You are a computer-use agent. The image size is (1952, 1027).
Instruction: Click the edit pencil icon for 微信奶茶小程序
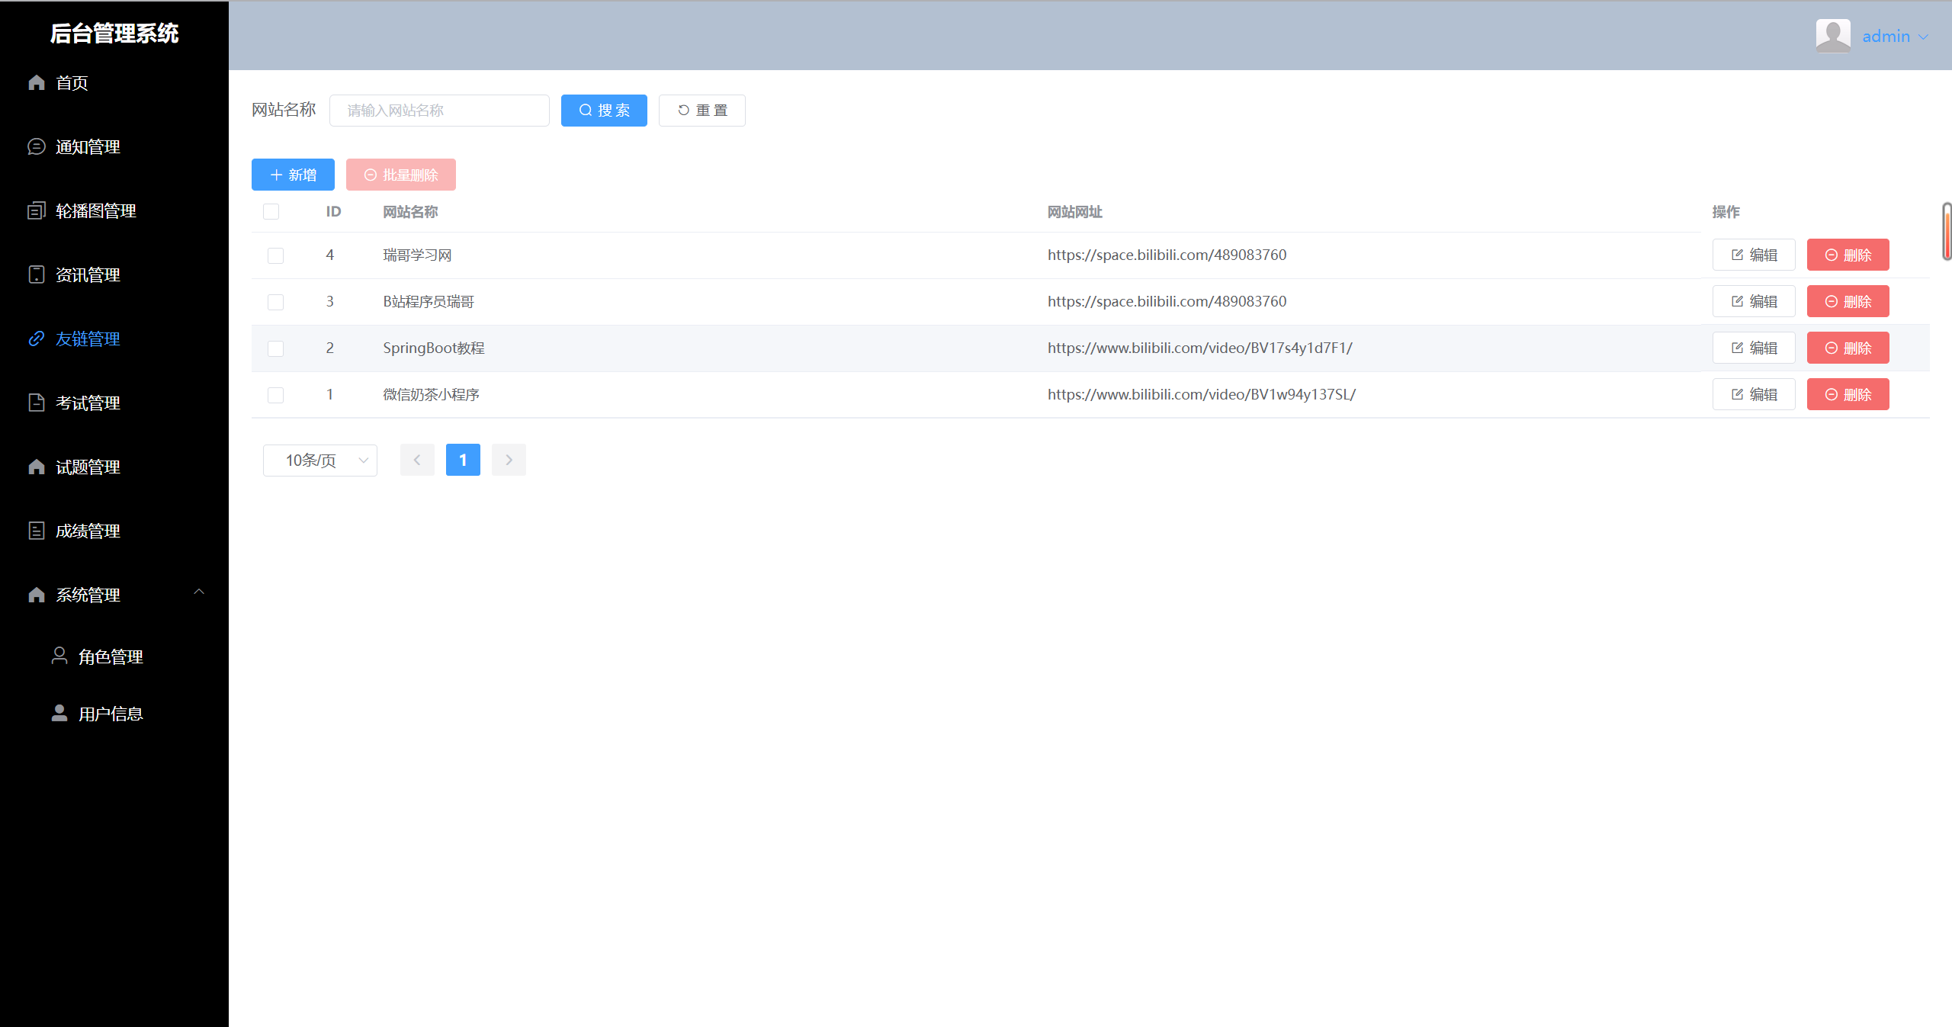click(x=1738, y=394)
